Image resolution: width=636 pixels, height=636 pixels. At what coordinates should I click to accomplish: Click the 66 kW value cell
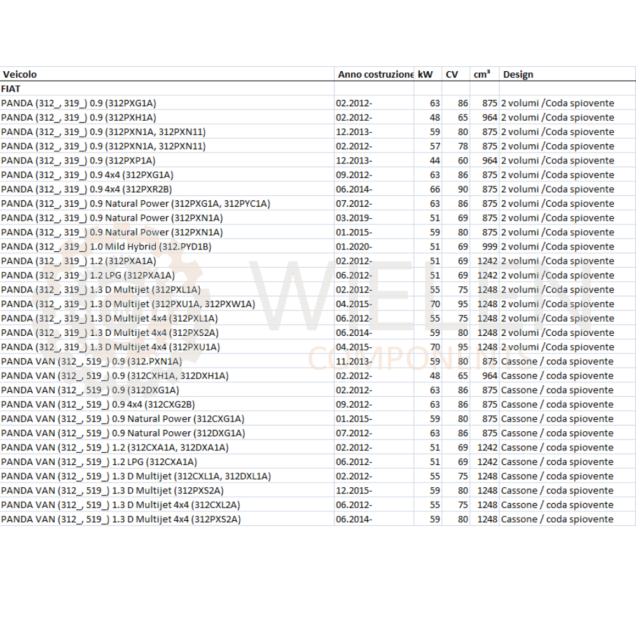[428, 190]
